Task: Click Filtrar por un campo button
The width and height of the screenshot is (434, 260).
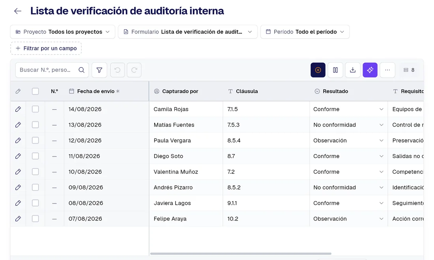Action: [46, 48]
